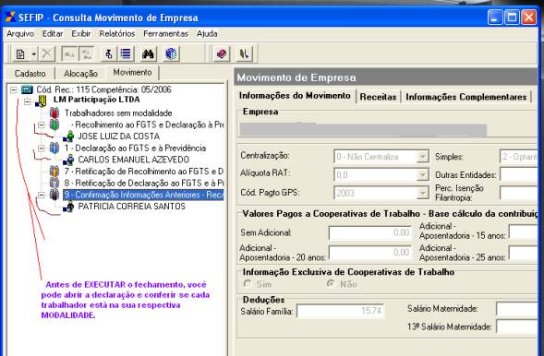This screenshot has height=356, width=544.
Task: Click the green book icon of Recolhimento ao FGTS
Action: tap(54, 125)
